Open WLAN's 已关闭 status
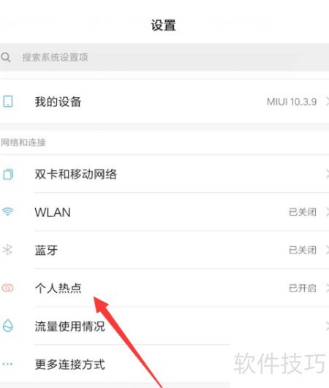329x388 pixels. pos(303,212)
